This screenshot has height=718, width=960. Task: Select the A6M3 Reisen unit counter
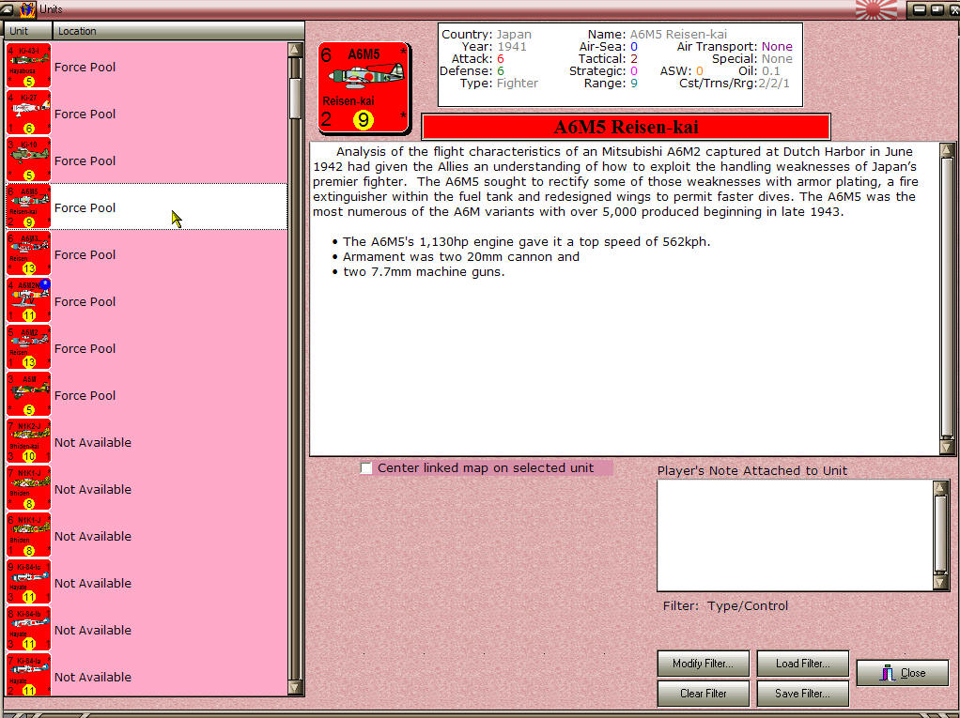(29, 253)
